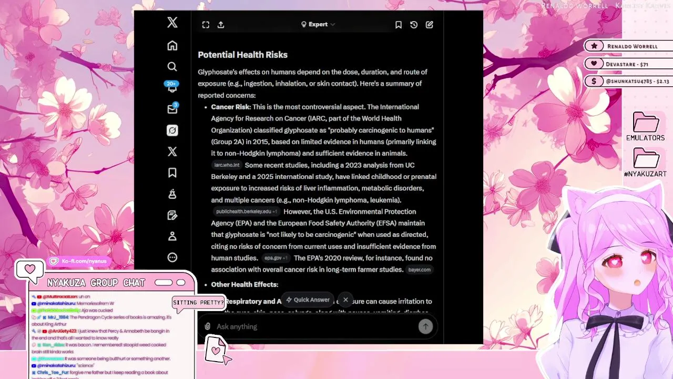Click the X logo at top of sidebar
This screenshot has width=673, height=379.
coord(172,22)
